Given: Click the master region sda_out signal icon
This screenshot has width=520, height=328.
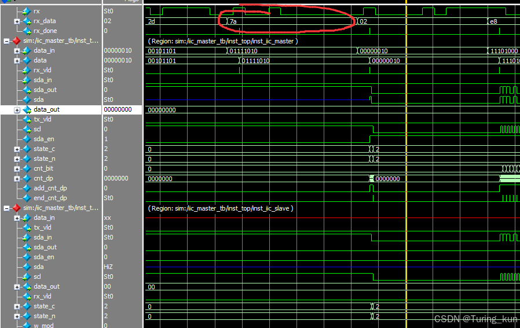Looking at the screenshot, I should click(x=27, y=90).
